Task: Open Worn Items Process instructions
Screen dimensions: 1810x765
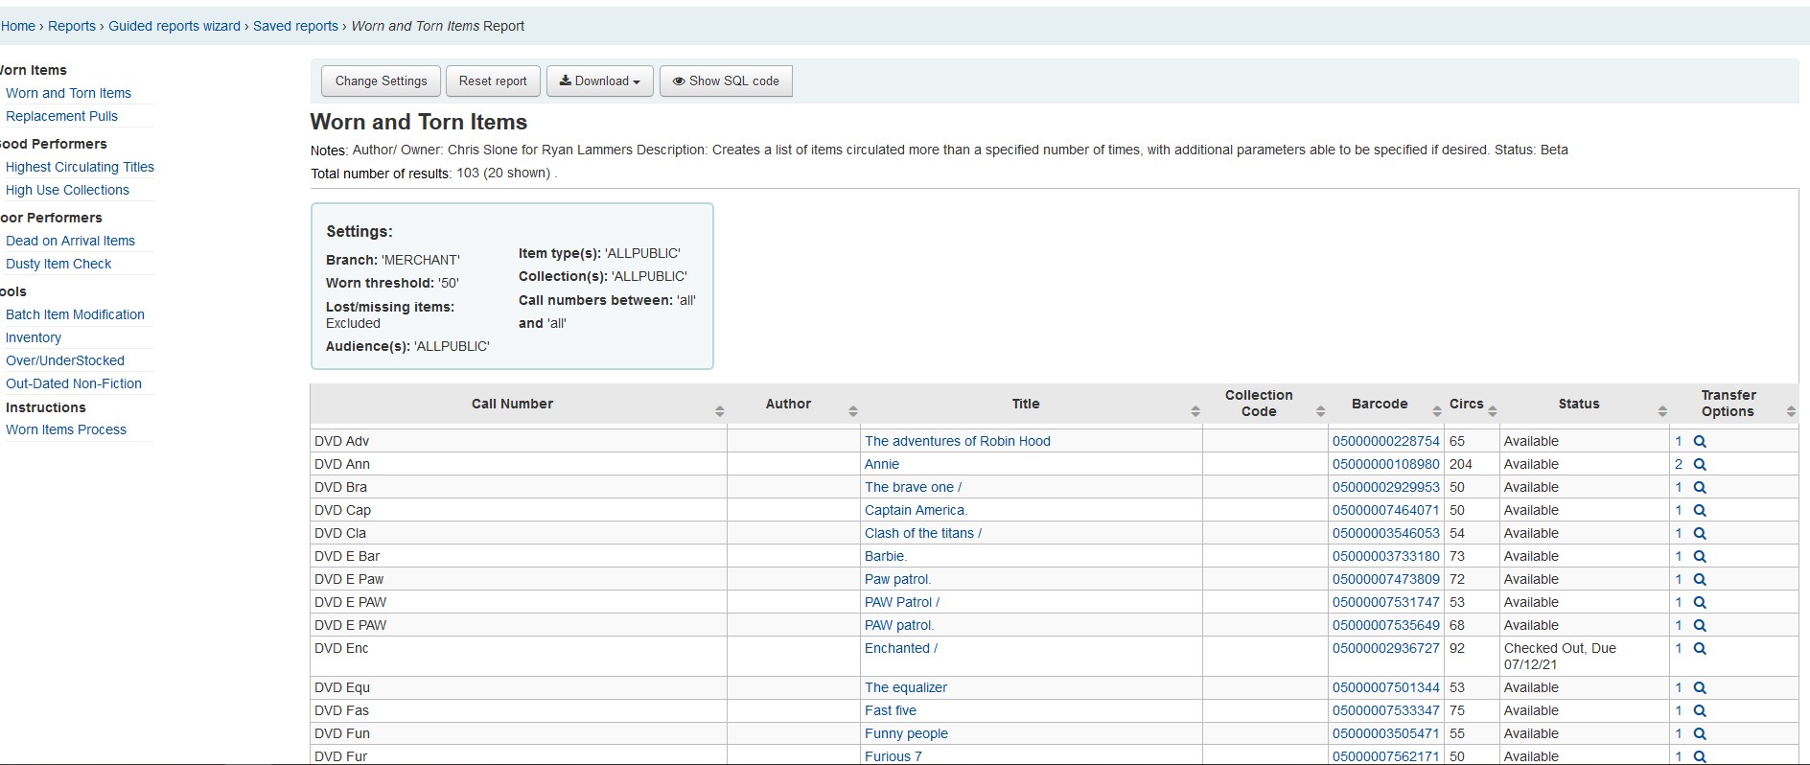Action: click(x=66, y=429)
